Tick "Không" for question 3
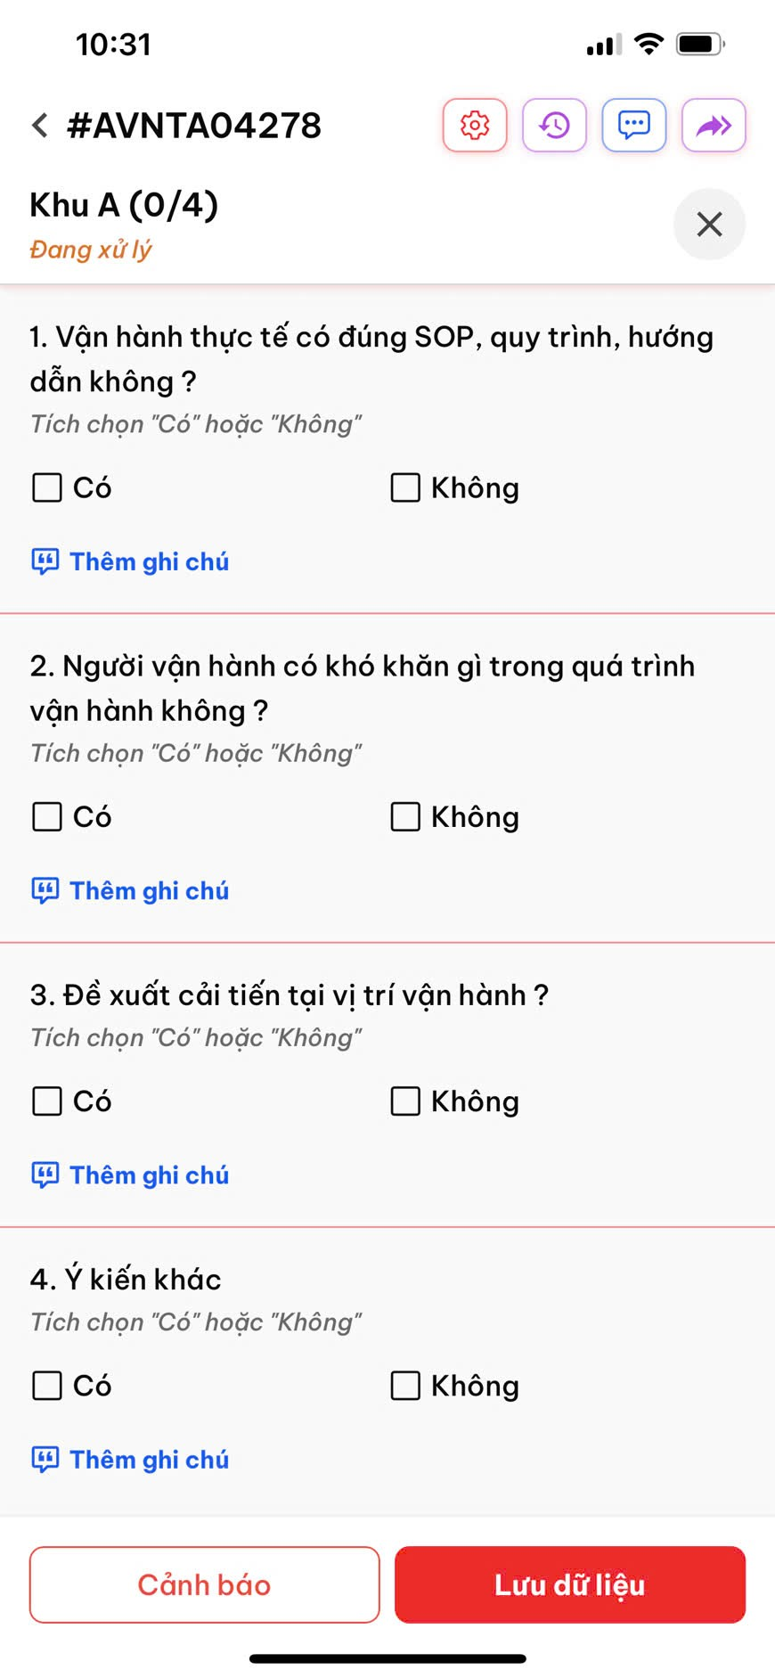775x1678 pixels. click(405, 1101)
